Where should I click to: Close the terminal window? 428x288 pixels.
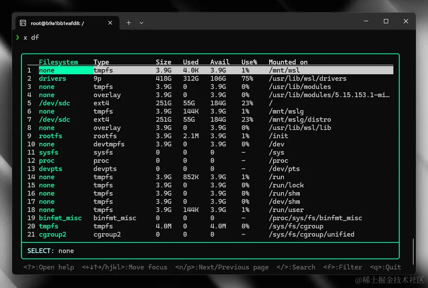point(406,21)
